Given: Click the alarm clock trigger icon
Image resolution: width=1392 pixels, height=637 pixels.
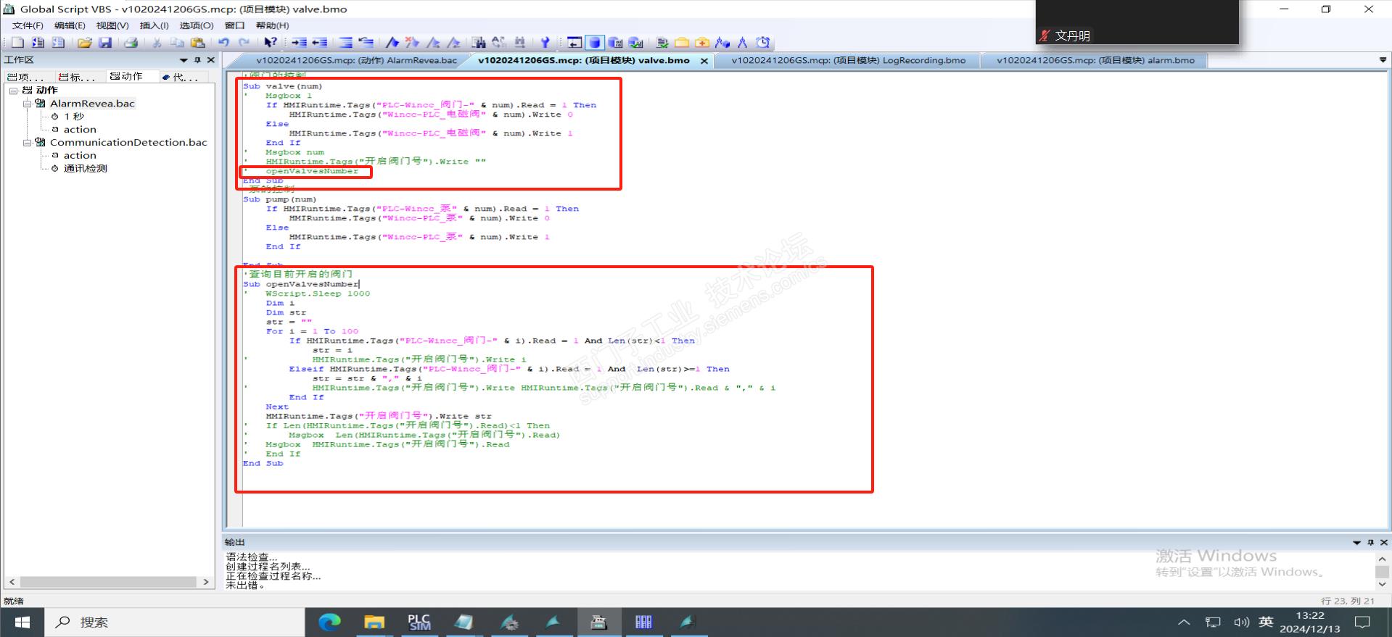Looking at the screenshot, I should 763,42.
